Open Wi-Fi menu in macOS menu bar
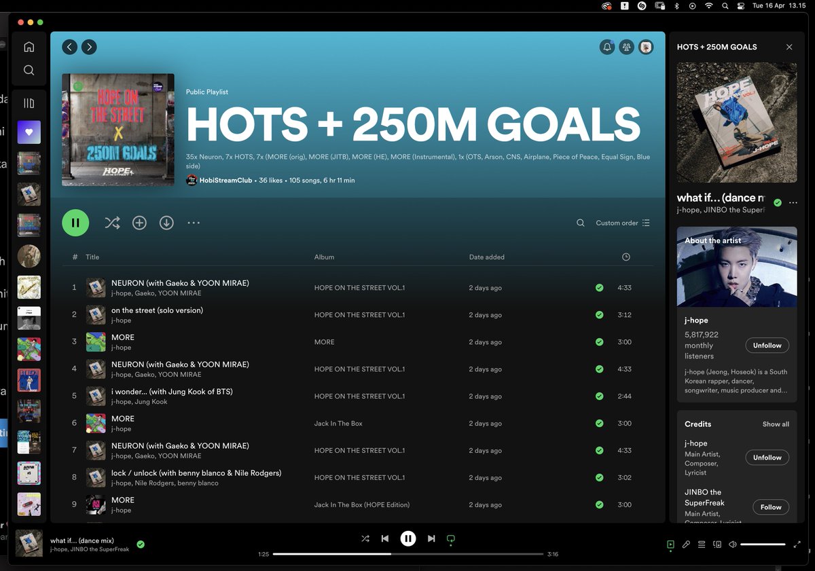The height and width of the screenshot is (571, 815). (709, 5)
